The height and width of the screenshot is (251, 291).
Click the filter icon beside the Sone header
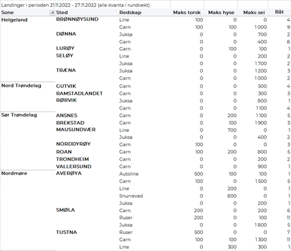click(52, 12)
